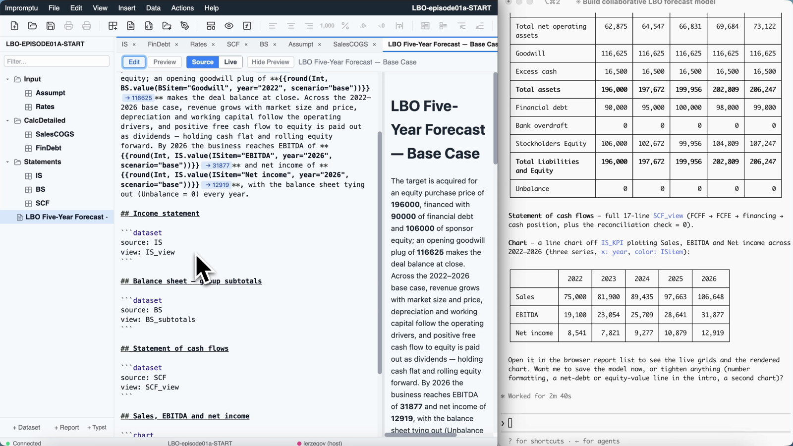Click the + Typst button
Viewport: 793px width, 446px height.
(x=97, y=427)
